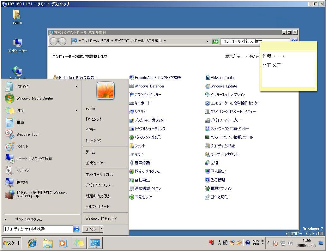Screen dimensions: 326x251
Task: Open admin folder icon on desktop
Action: point(17,17)
